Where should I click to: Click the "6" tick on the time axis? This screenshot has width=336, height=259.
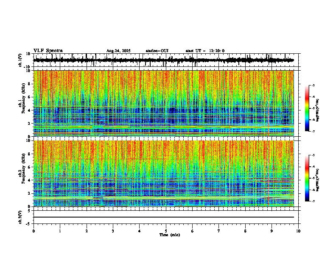coord(193,231)
